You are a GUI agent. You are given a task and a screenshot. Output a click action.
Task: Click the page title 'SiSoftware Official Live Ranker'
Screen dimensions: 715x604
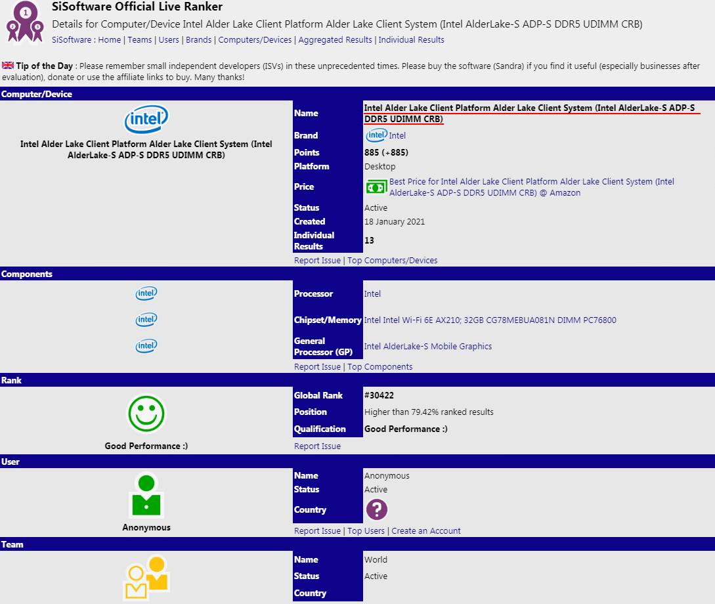coord(137,7)
